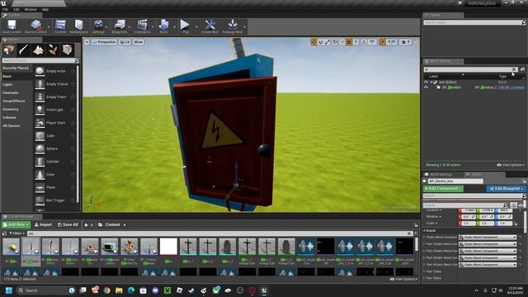Open the Build options dropdown arrow
This screenshot has width=528, height=297.
pos(174,26)
